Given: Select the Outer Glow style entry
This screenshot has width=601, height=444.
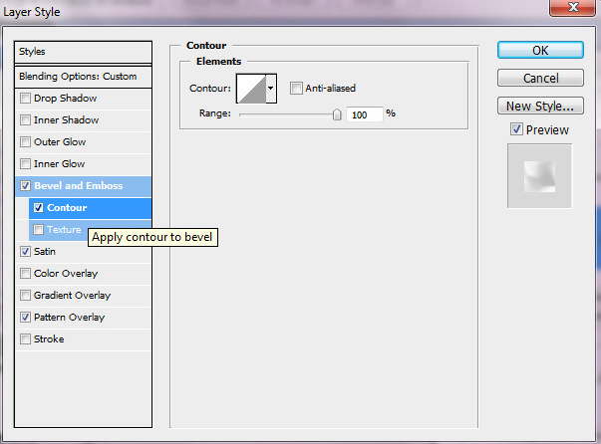Looking at the screenshot, I should click(60, 142).
